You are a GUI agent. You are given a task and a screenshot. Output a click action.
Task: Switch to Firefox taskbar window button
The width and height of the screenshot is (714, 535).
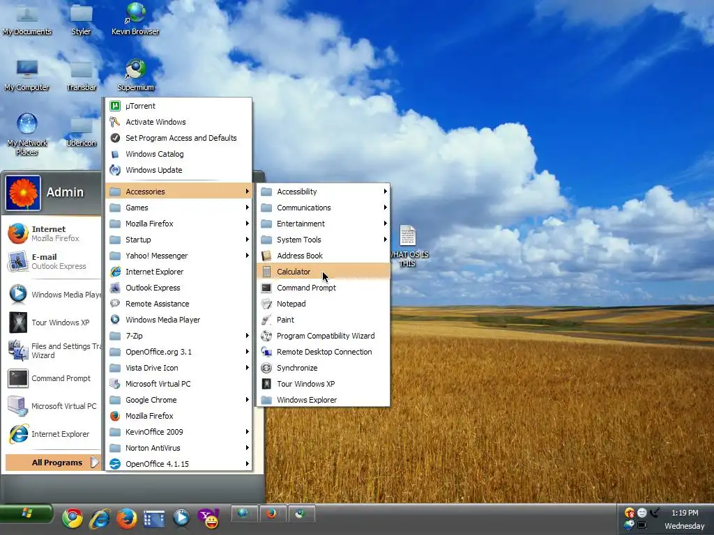point(273,514)
